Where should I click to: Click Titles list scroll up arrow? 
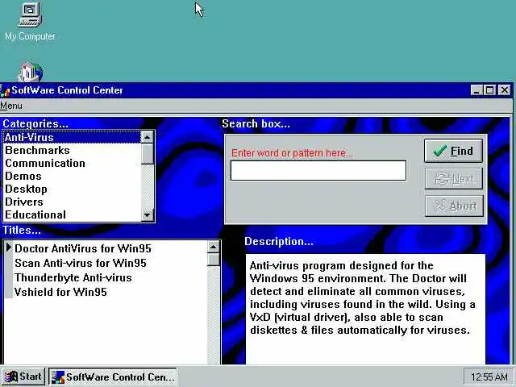tap(214, 247)
